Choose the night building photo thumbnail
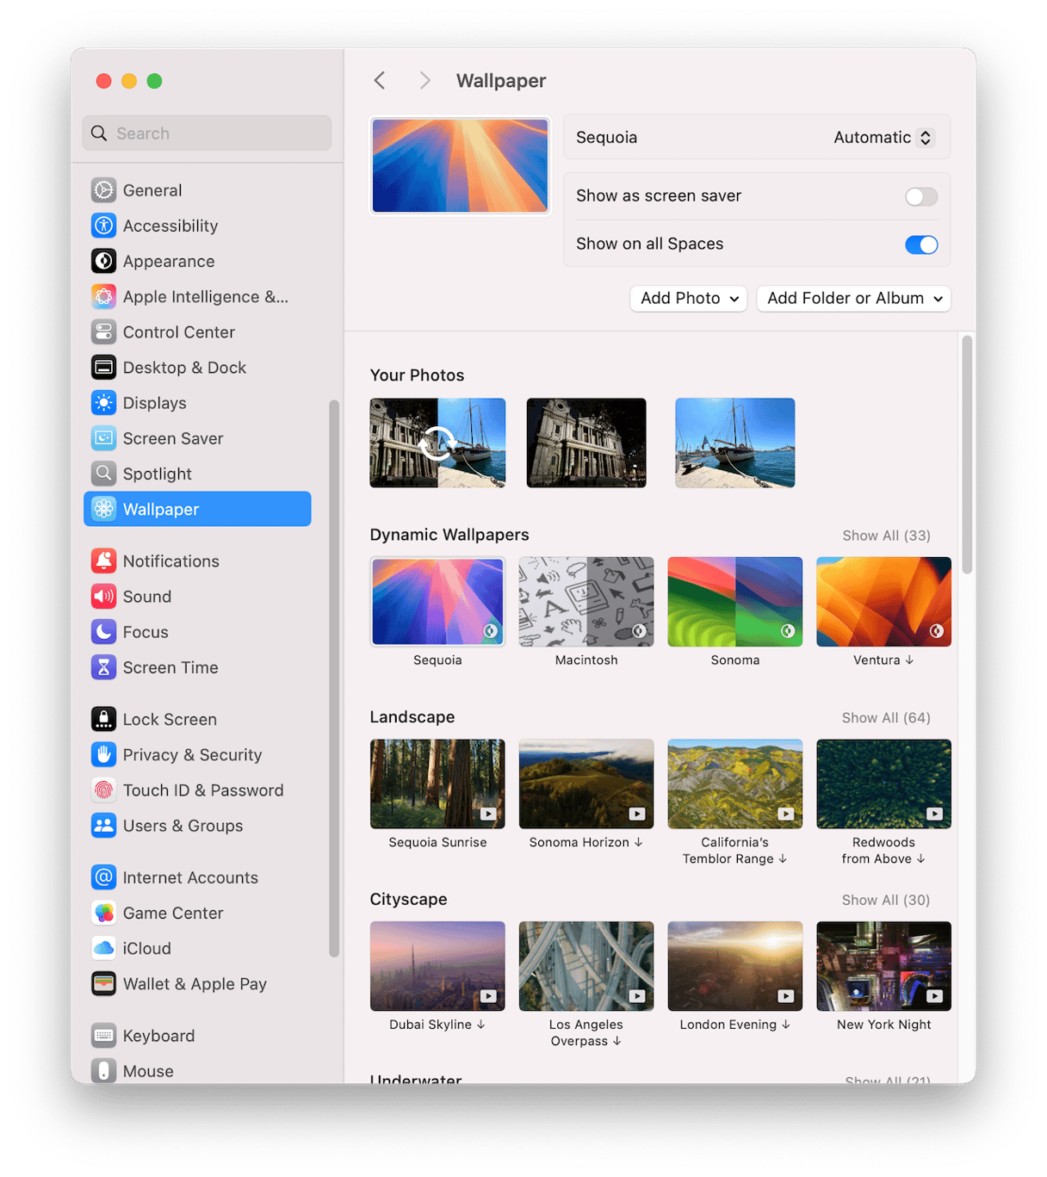 586,443
